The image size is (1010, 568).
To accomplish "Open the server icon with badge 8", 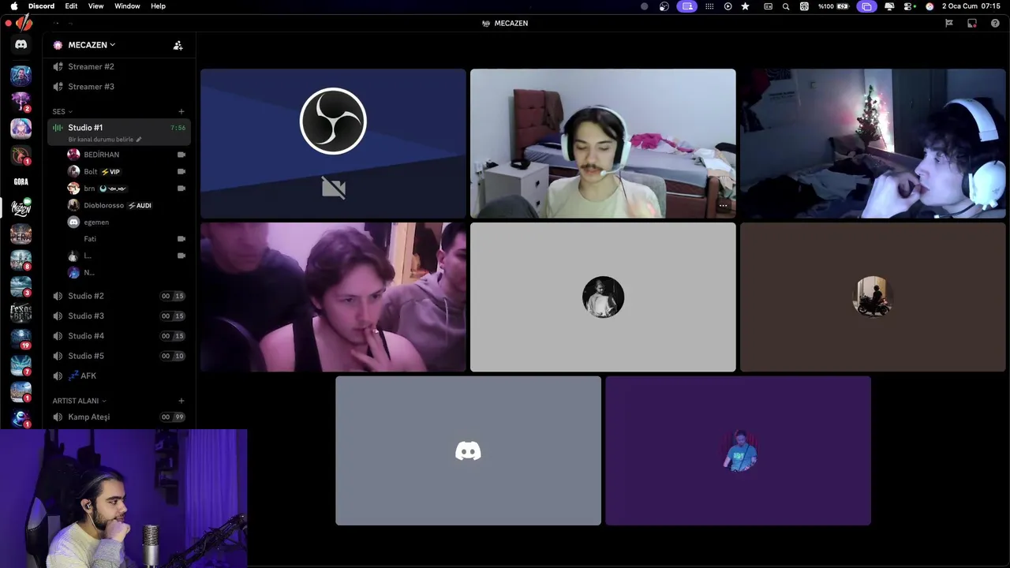I will coord(21,260).
